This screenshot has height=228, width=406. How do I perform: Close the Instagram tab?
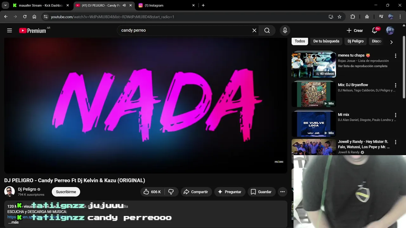[x=193, y=5]
